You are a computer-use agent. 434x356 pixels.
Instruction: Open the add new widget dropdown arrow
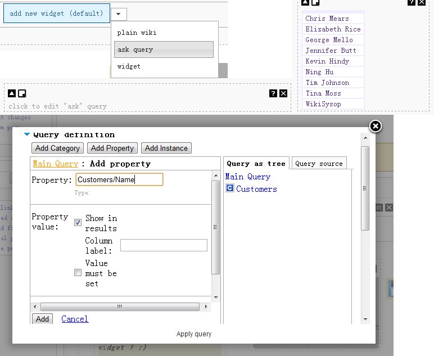(119, 13)
